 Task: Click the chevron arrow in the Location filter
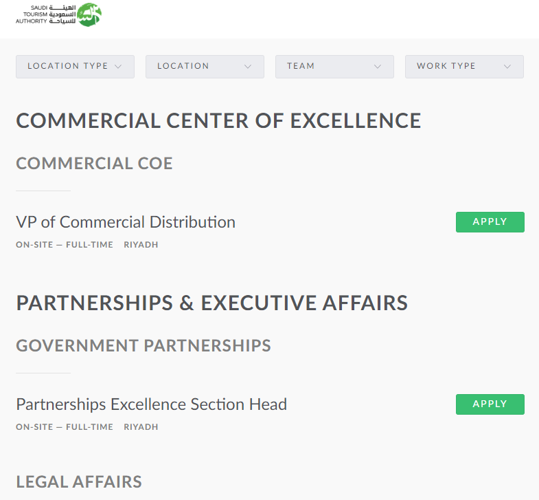coord(248,67)
